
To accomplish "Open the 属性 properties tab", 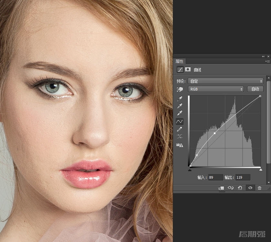I will 179,61.
